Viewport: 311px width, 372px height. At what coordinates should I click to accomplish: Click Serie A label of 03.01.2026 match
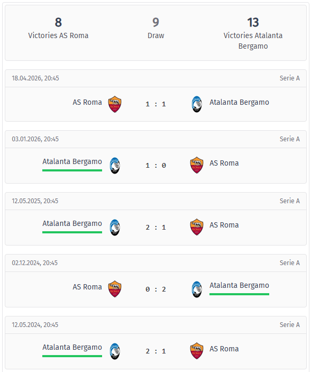(290, 139)
